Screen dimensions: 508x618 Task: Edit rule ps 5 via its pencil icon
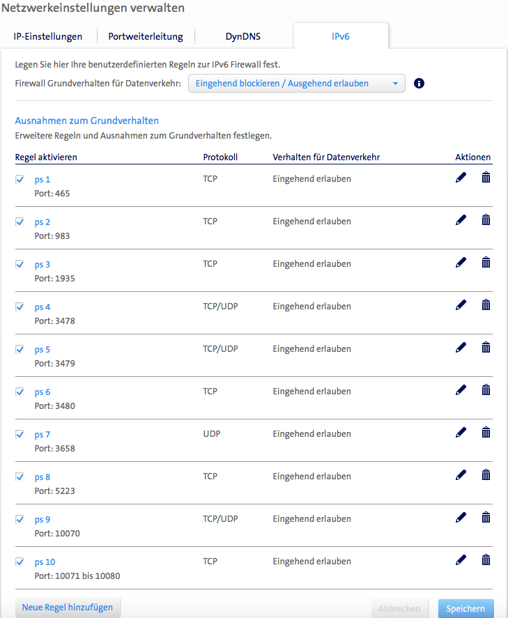coord(461,348)
